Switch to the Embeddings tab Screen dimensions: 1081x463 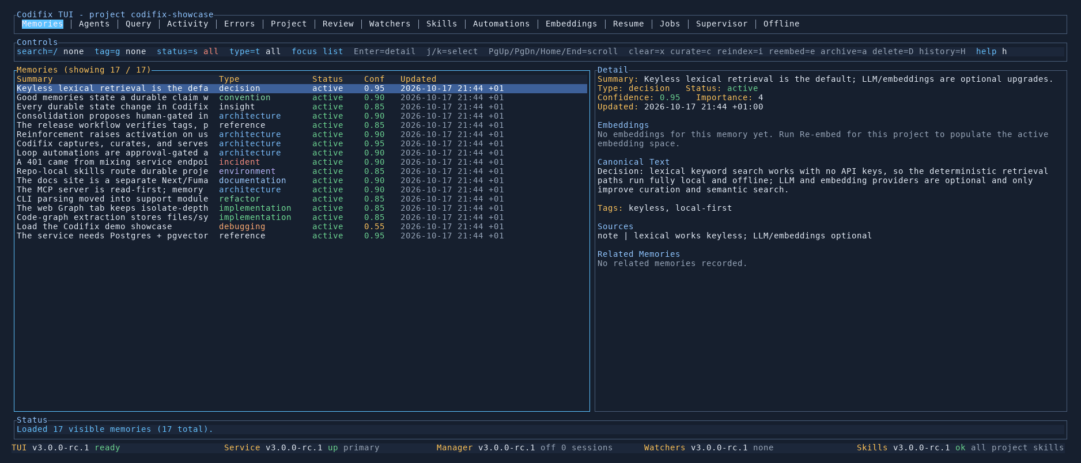[571, 24]
